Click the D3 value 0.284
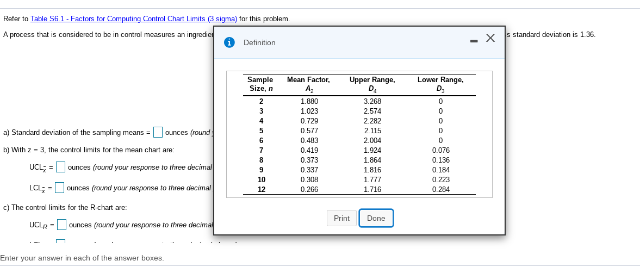The height and width of the screenshot is (273, 640). [441, 190]
